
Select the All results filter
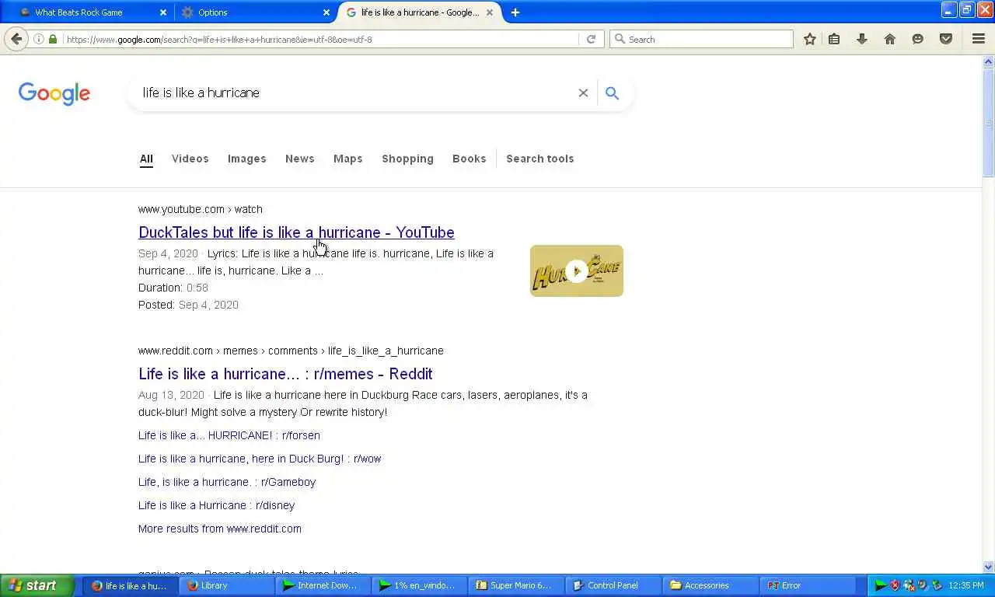tap(146, 159)
